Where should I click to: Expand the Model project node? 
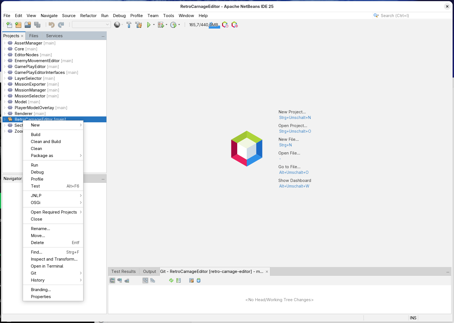pos(4,102)
